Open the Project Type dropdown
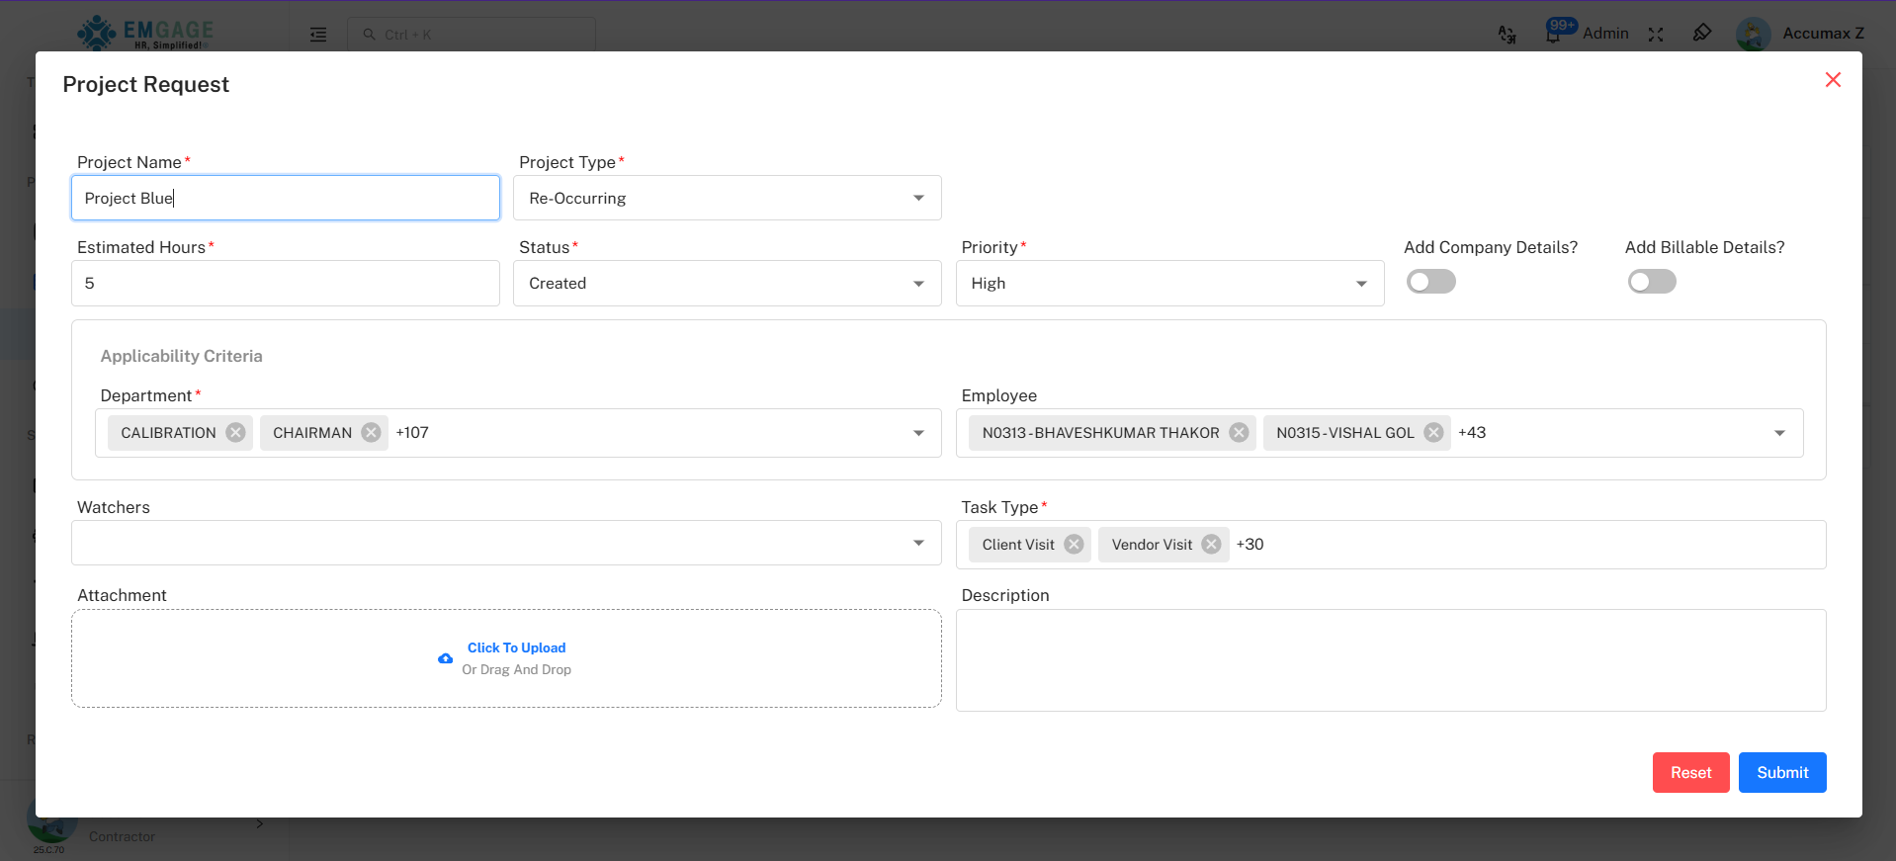 (x=727, y=199)
